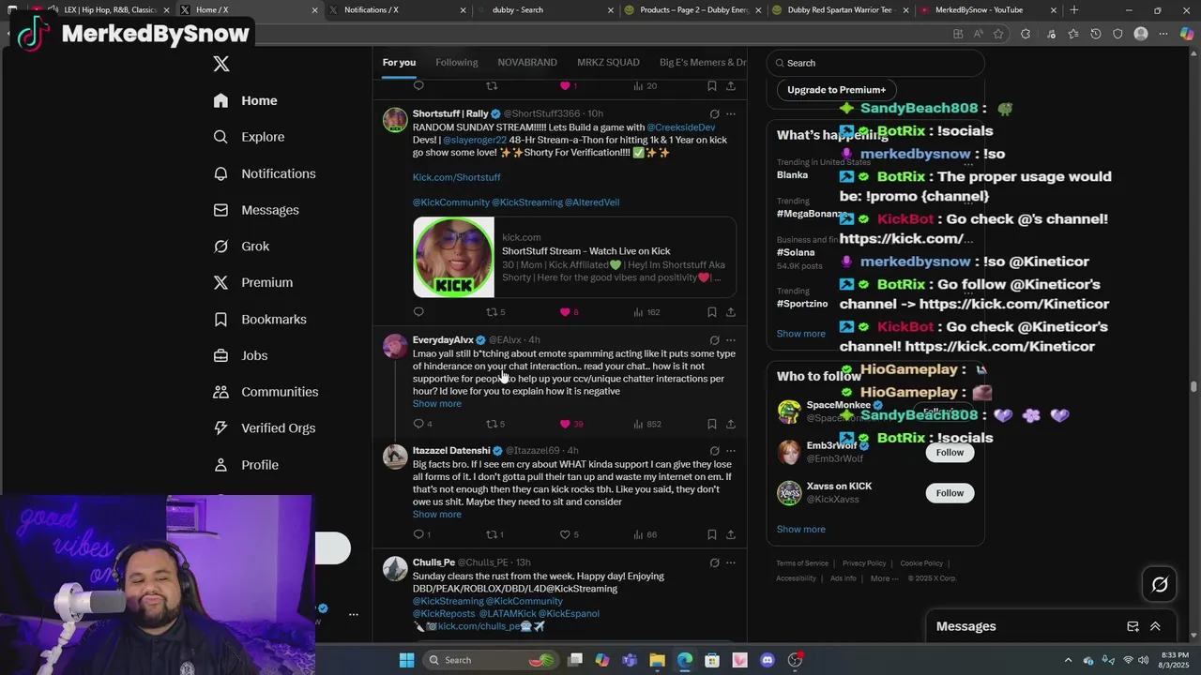Expand the Messages drawer
1201x675 pixels.
(x=1155, y=626)
